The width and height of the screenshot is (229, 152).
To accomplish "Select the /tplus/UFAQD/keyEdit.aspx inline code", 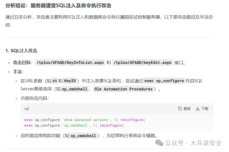I will point(143,62).
